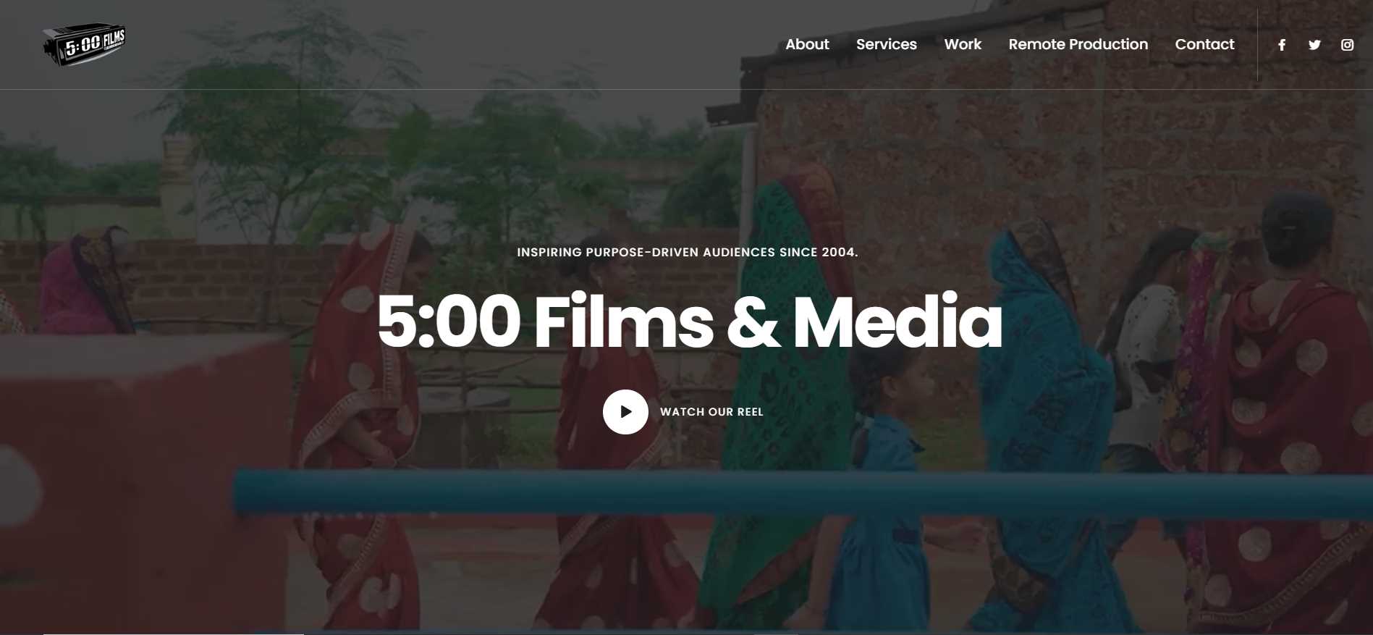The height and width of the screenshot is (635, 1373).
Task: Open the Contact page
Action: coord(1204,44)
